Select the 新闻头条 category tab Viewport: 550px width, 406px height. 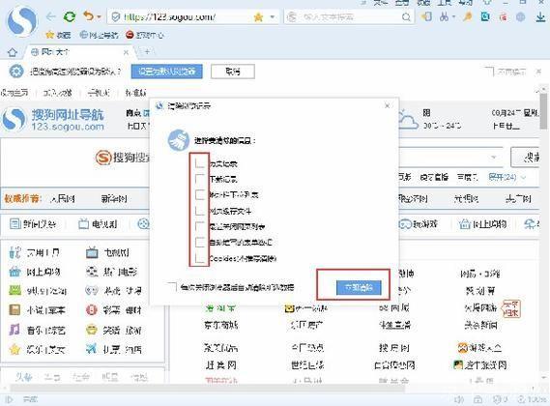(x=33, y=224)
